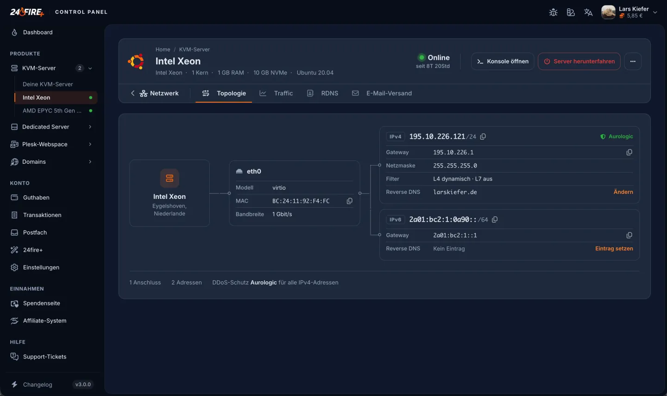The width and height of the screenshot is (667, 396).
Task: Open the more options ellipsis button
Action: click(x=633, y=61)
